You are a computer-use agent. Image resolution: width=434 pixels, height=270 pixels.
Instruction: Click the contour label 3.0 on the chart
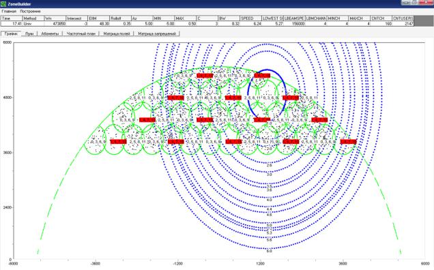point(269,175)
